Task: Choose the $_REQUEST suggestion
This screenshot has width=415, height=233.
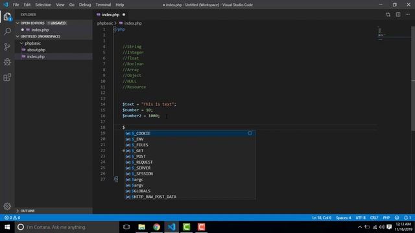Action: (190, 162)
